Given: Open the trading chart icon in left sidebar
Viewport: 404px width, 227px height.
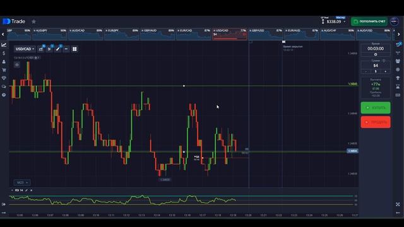Looking at the screenshot, I should coord(4,45).
